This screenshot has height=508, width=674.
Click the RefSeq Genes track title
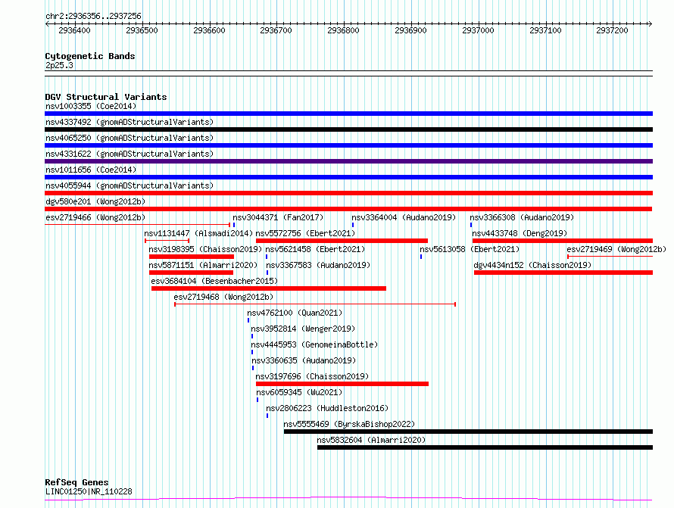click(76, 482)
